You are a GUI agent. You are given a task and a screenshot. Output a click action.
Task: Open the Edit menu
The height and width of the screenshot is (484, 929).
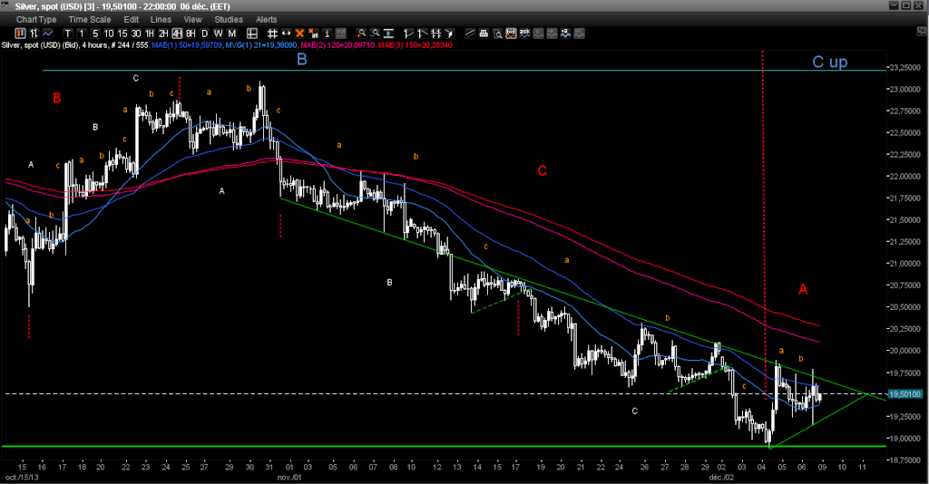pyautogui.click(x=131, y=20)
